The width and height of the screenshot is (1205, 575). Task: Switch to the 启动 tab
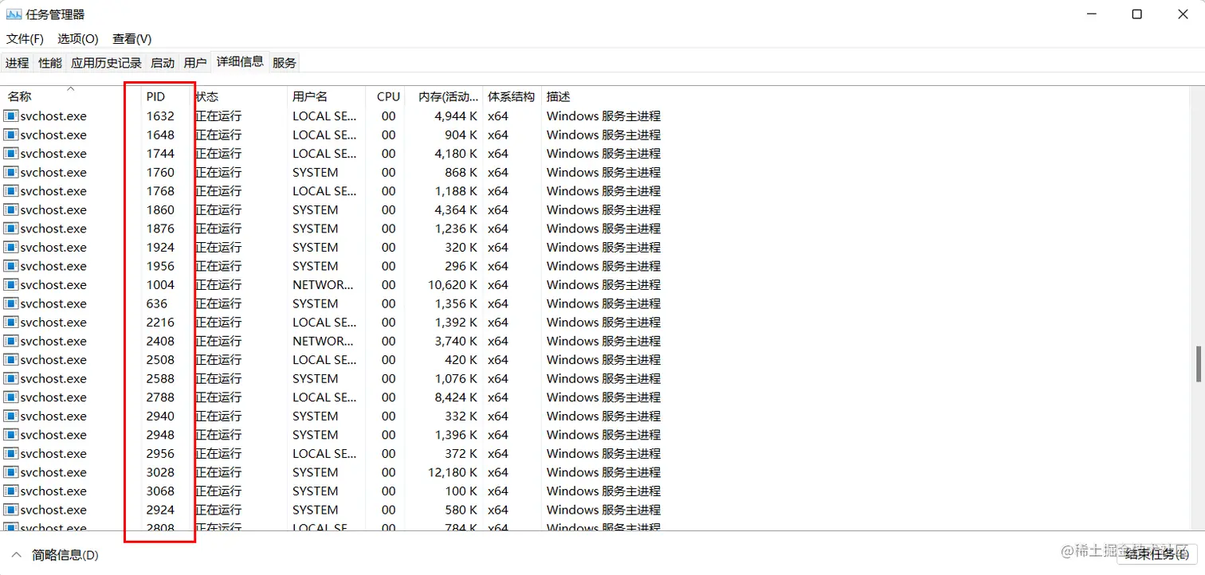(x=163, y=63)
